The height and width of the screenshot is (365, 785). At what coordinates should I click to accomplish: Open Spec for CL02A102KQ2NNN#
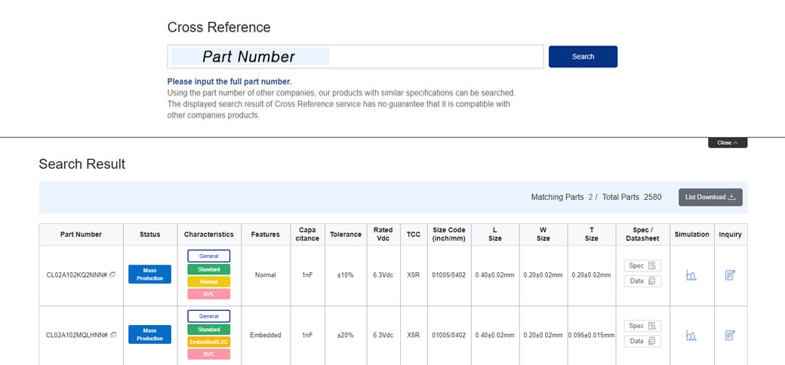coord(642,265)
